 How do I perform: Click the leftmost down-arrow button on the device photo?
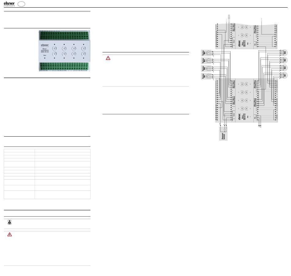(55, 54)
